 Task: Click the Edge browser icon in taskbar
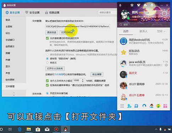click(x=20, y=129)
